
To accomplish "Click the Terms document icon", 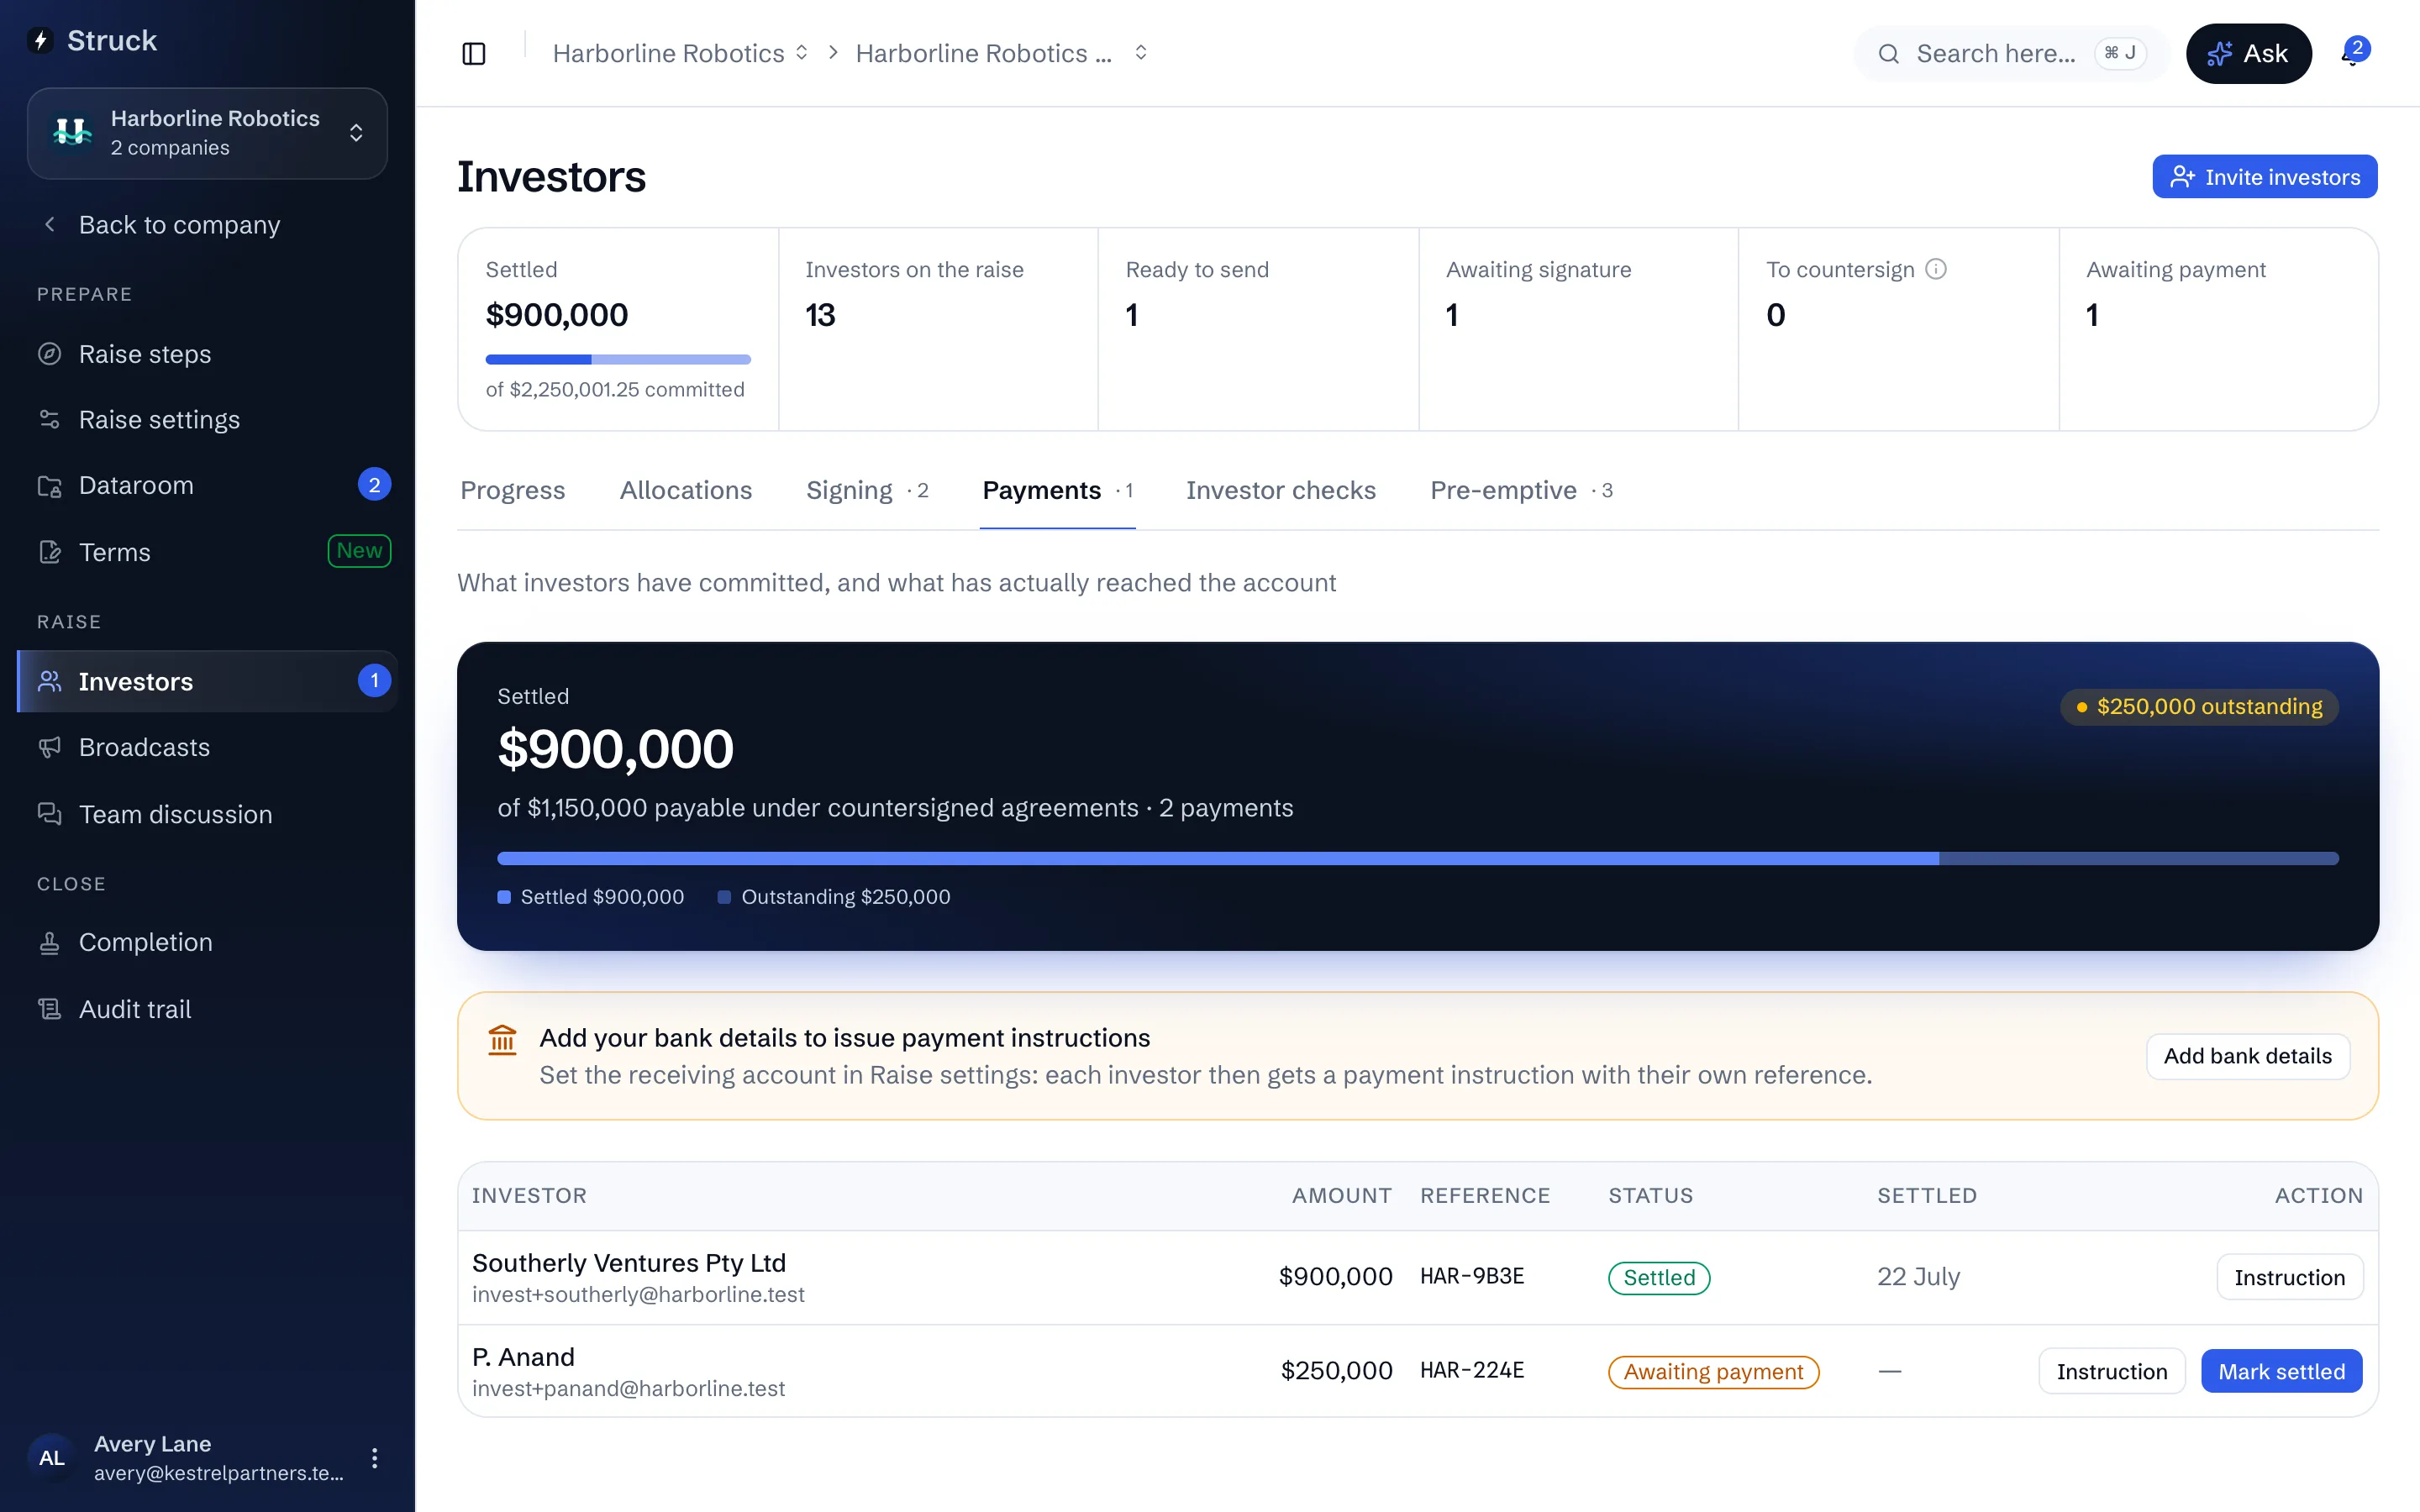I will 49,552.
